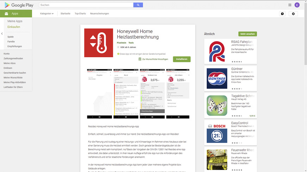Click the Honeywell Home thermometer app icon
Screen dimensions: 307x172
(x=99, y=43)
